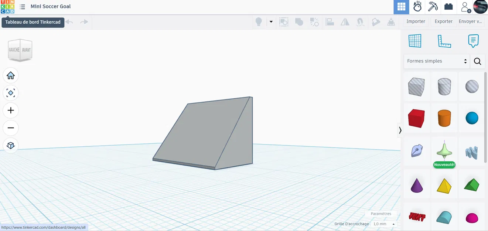
Task: Open the Grille D'accrochage 1,0 mm dropdown
Action: [384, 224]
